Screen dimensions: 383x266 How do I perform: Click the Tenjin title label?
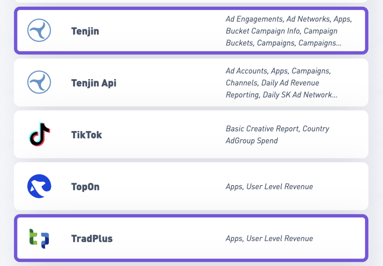point(85,31)
